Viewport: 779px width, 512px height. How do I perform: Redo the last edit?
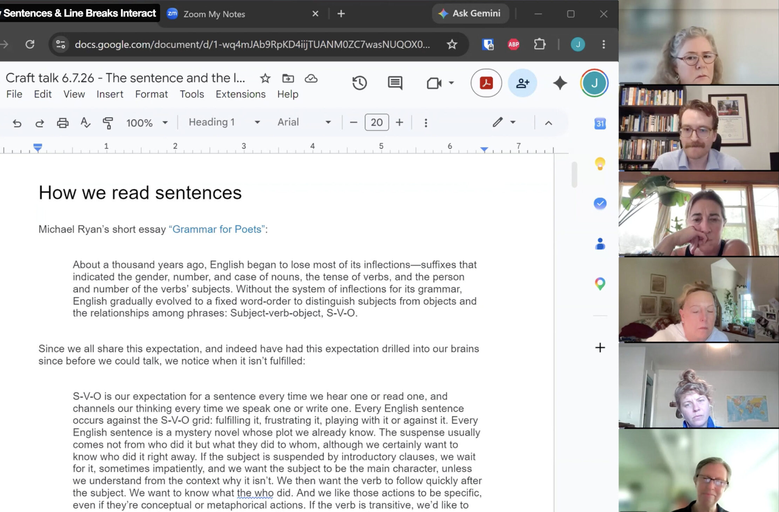40,123
